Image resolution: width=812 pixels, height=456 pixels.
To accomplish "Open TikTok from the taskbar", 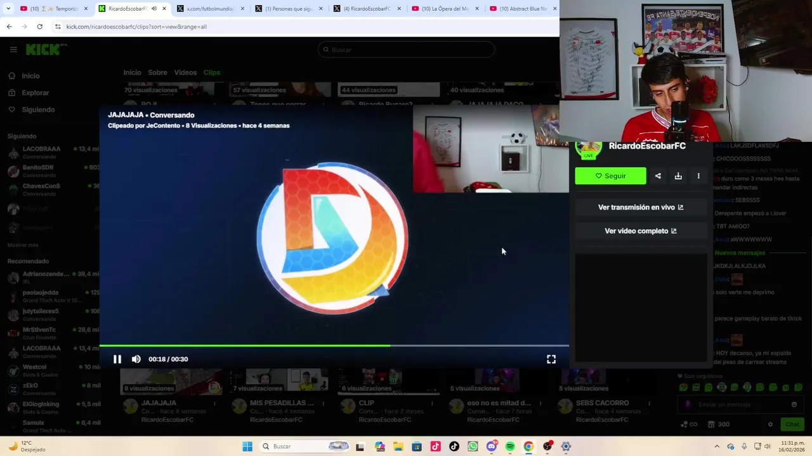I will pos(454,446).
